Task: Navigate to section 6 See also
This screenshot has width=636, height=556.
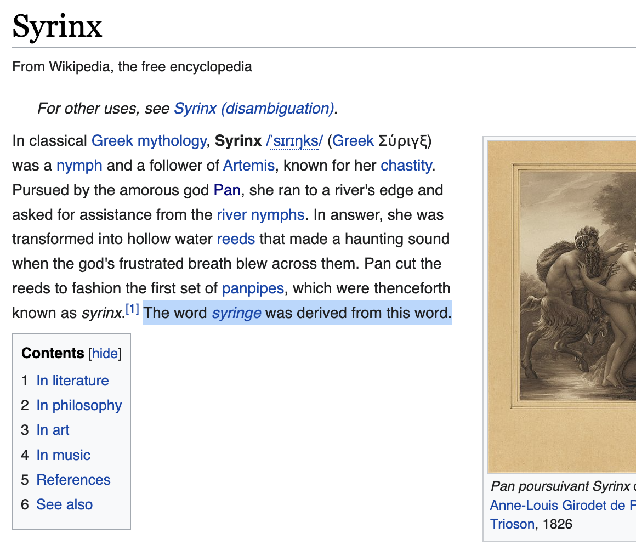Action: tap(65, 505)
